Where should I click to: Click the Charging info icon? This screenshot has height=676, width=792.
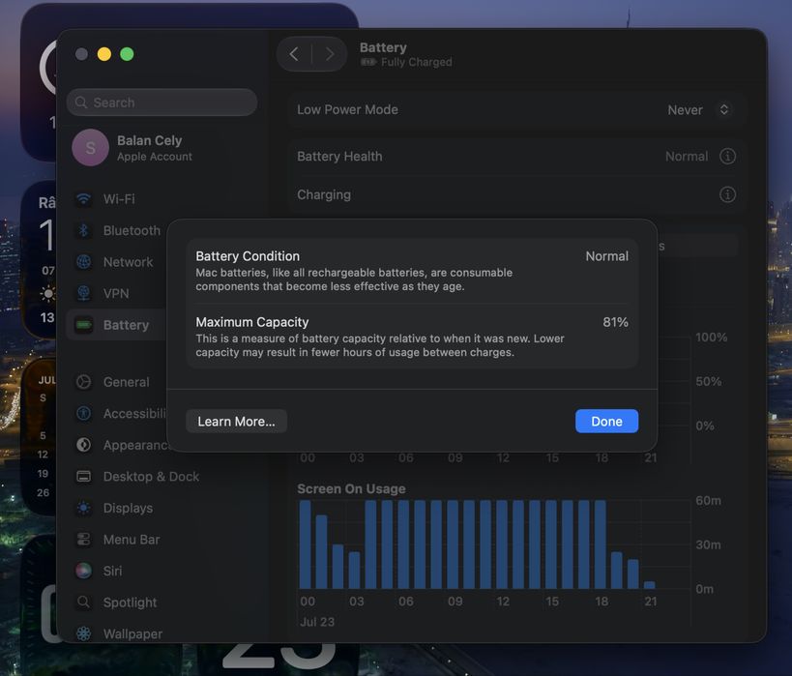[x=727, y=194]
